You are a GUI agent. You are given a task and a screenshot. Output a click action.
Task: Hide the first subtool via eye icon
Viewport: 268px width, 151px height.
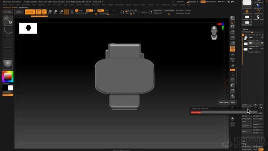262,37
